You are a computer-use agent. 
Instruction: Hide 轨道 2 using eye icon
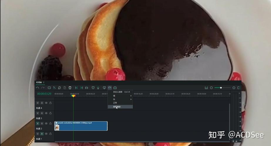[x=46, y=124]
